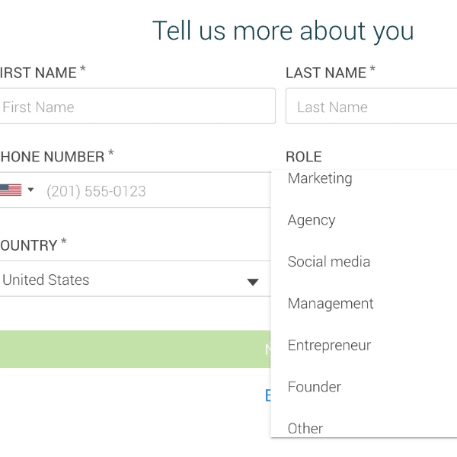Pick Social media as the role

coord(329,261)
